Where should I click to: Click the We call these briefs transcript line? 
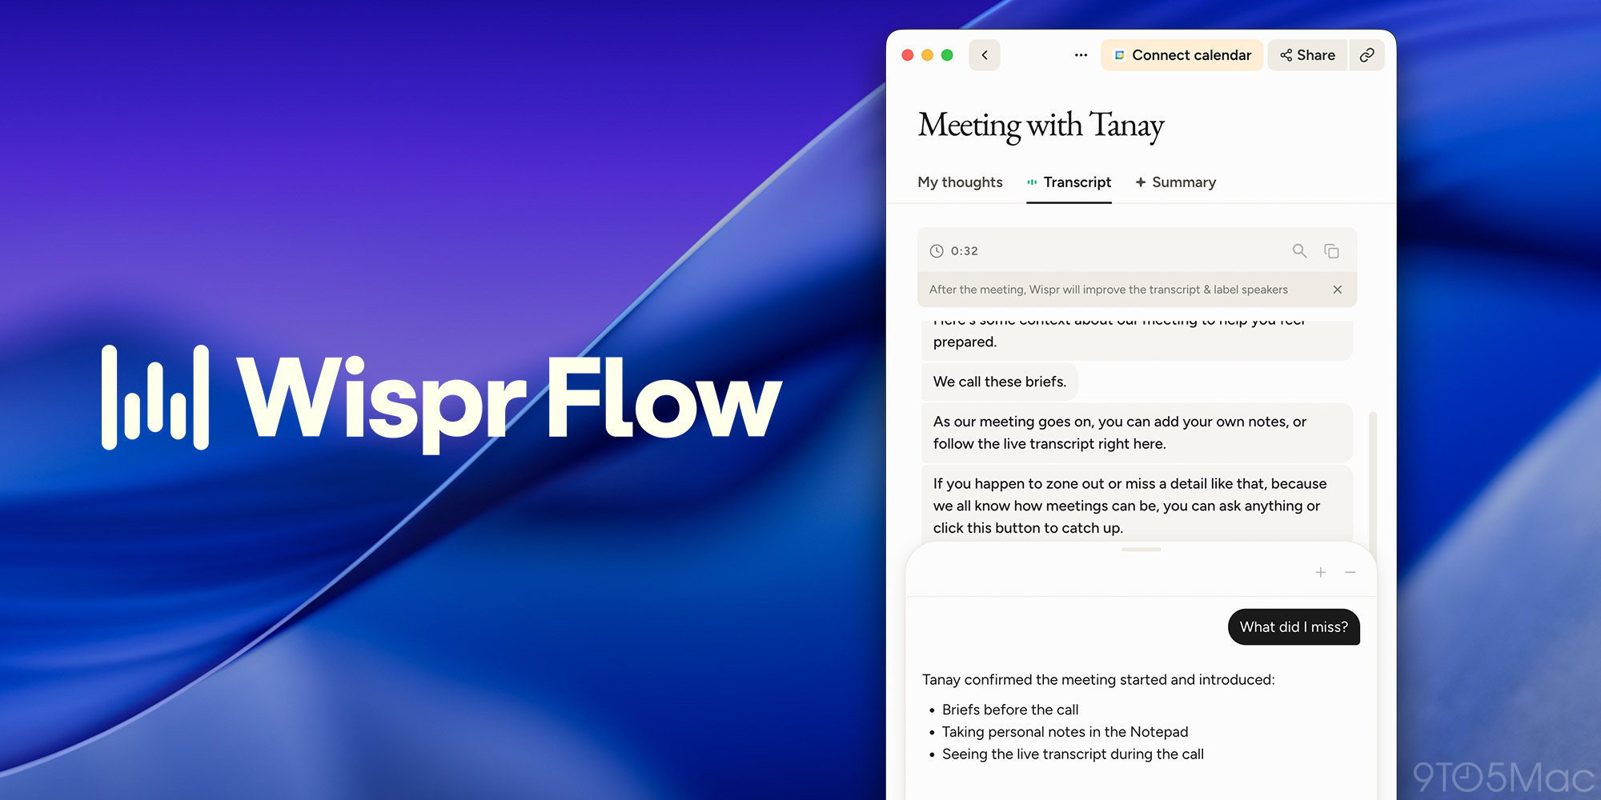click(x=1000, y=382)
